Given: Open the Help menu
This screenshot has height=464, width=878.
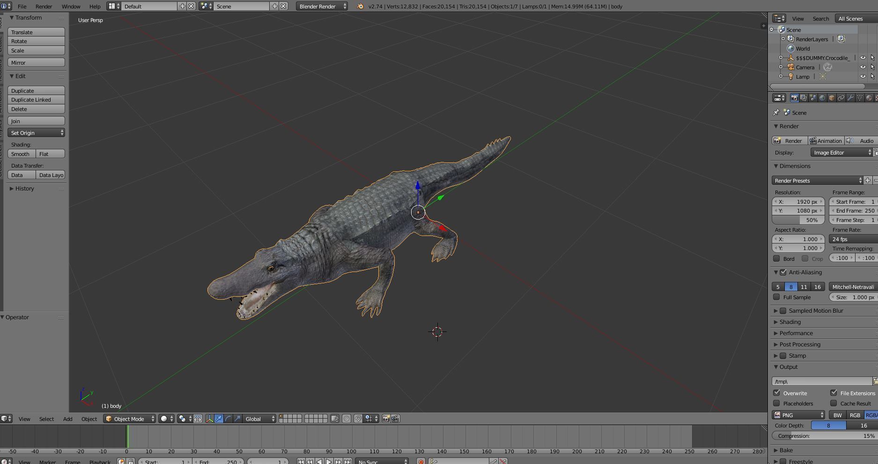Looking at the screenshot, I should [x=95, y=6].
